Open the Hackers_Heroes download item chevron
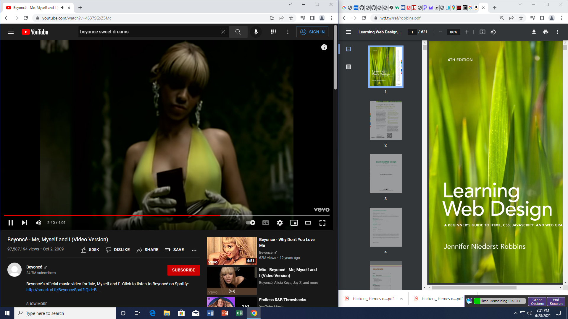Image resolution: width=568 pixels, height=319 pixels. click(x=401, y=299)
